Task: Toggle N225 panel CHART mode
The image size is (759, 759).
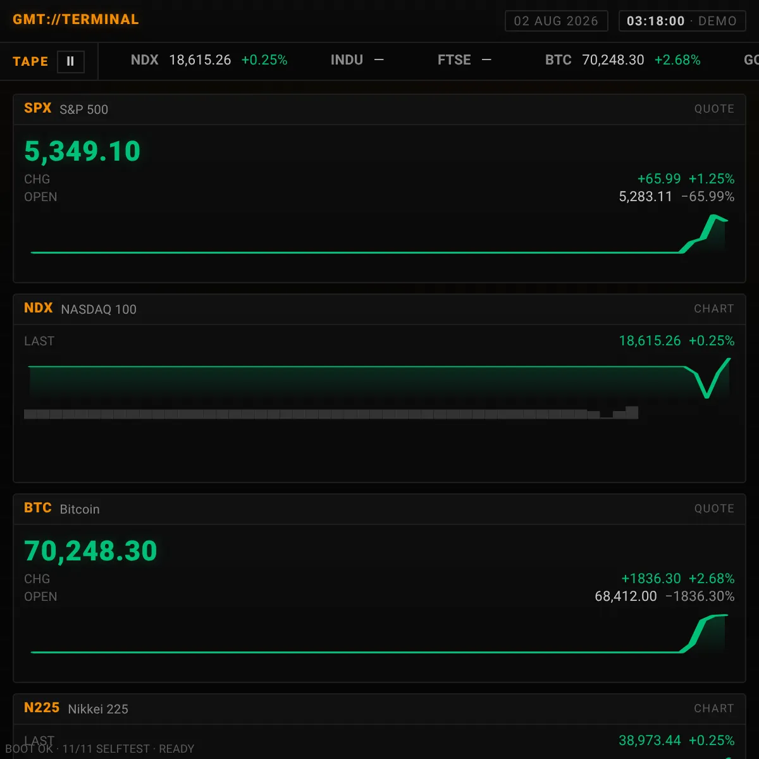Action: tap(714, 708)
